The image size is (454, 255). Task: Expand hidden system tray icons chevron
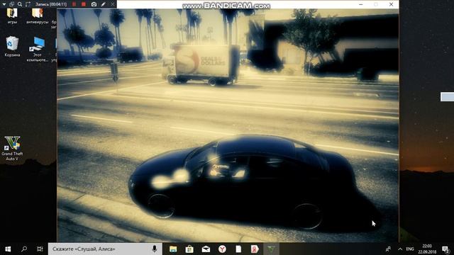(x=400, y=249)
